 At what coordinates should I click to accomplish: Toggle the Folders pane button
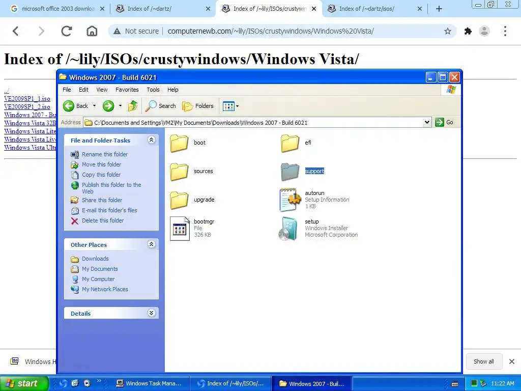[x=198, y=106]
